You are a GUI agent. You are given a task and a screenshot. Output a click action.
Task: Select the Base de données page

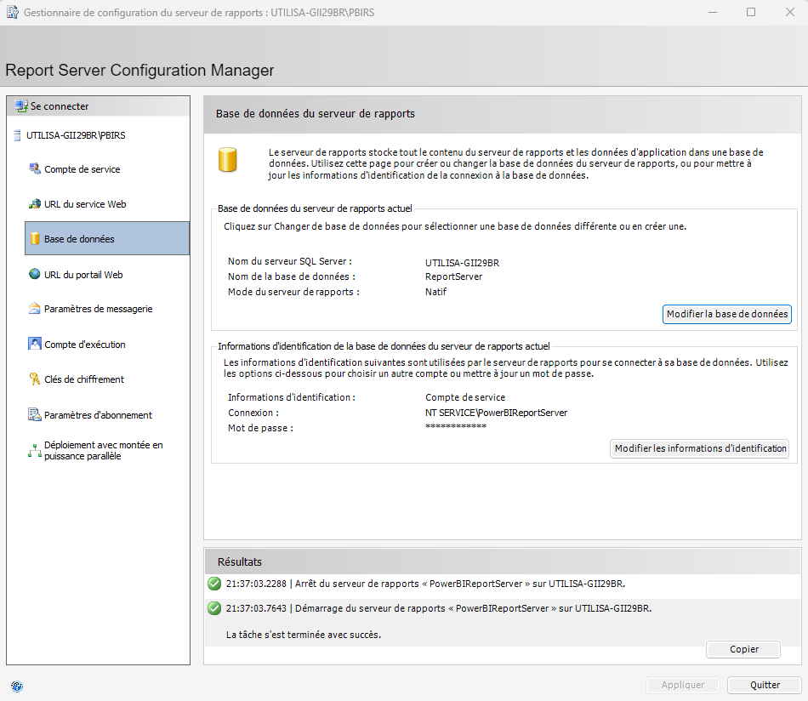(107, 238)
